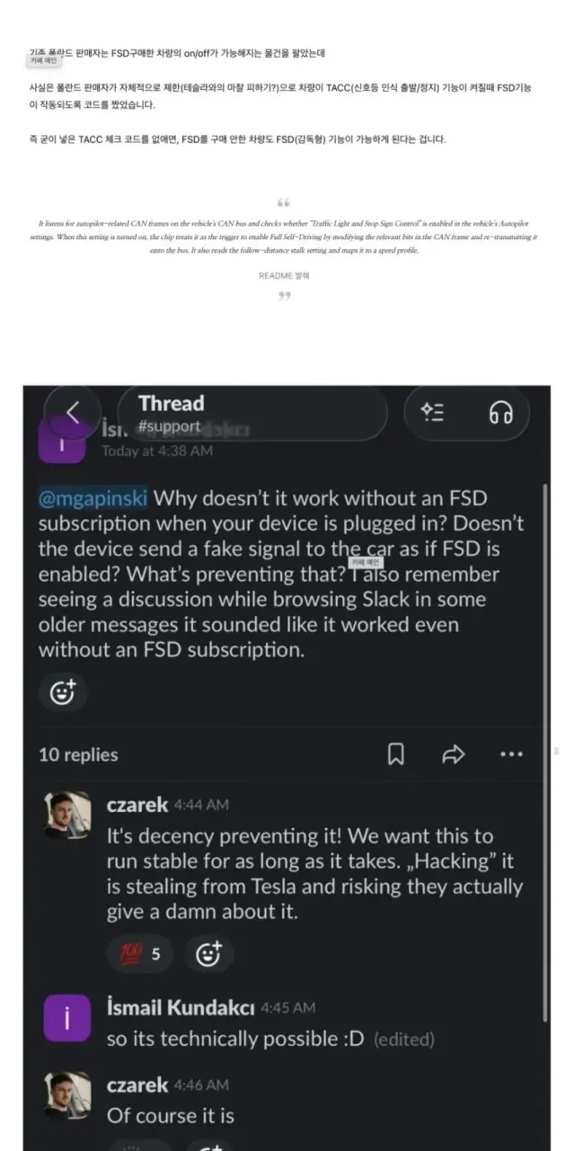575x1151 pixels.
Task: Start a huddle with the headphones icon
Action: click(x=500, y=413)
